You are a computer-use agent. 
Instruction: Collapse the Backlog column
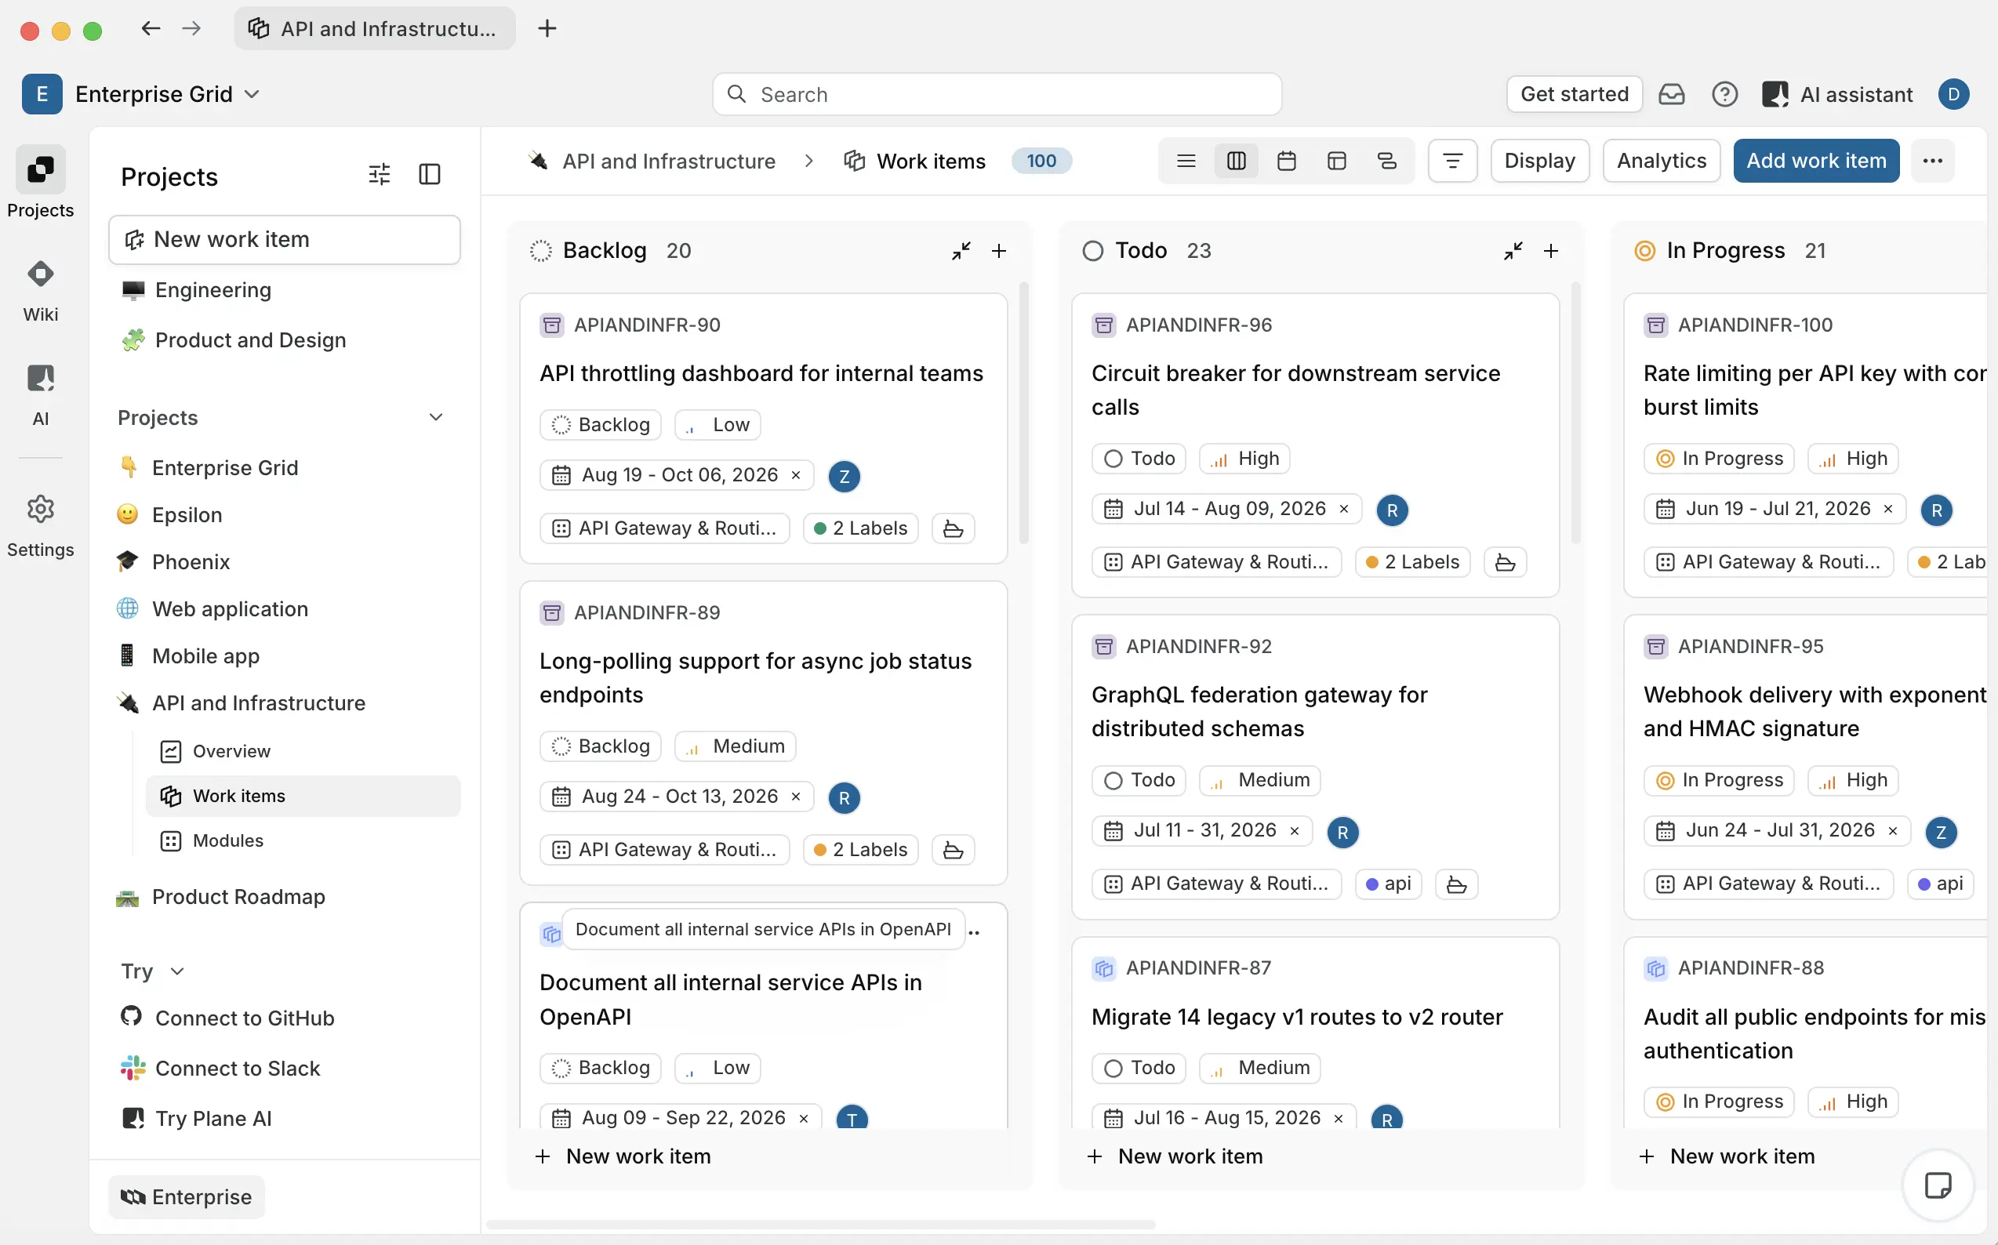coord(961,250)
